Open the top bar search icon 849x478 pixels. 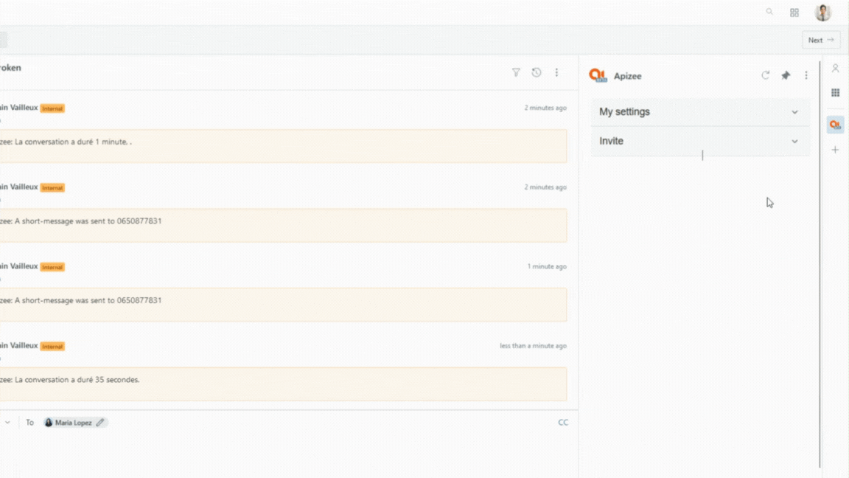tap(769, 12)
